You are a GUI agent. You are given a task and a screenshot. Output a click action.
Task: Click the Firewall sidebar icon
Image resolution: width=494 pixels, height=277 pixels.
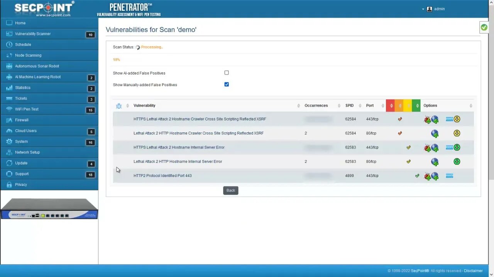(x=9, y=120)
